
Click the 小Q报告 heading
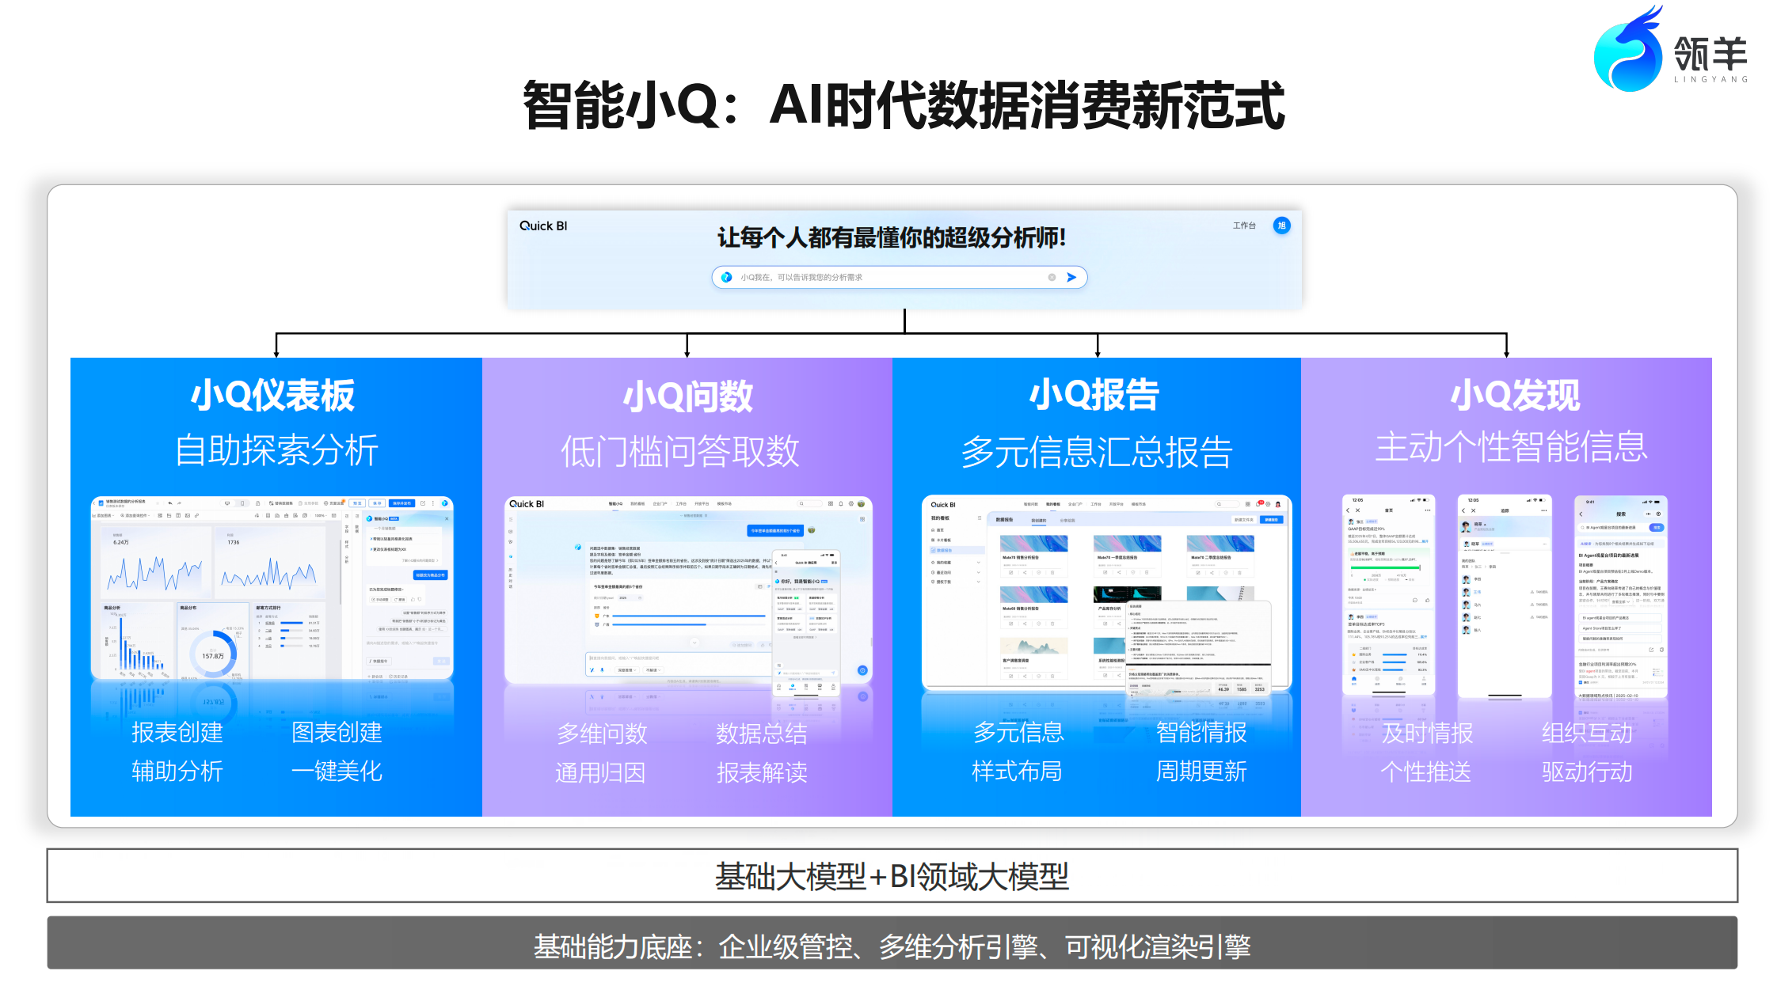click(1094, 395)
